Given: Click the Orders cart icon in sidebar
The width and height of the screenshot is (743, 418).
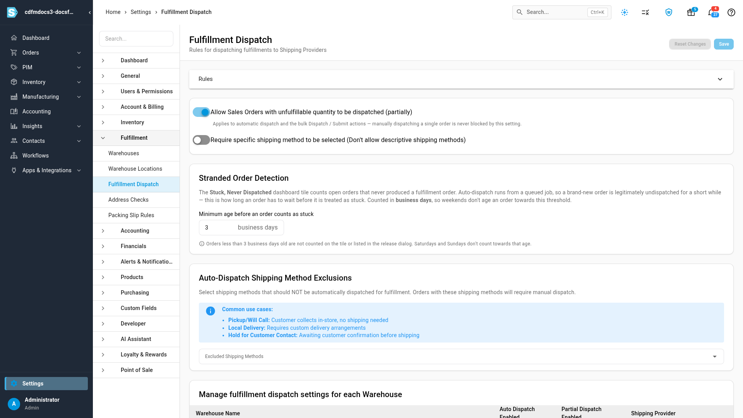Looking at the screenshot, I should pyautogui.click(x=14, y=53).
